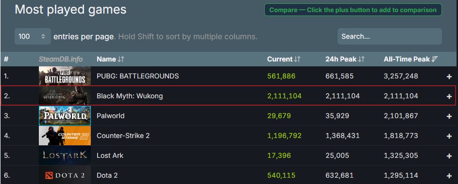Select 24h peak value 632,681
This screenshot has height=184, width=458.
point(339,175)
